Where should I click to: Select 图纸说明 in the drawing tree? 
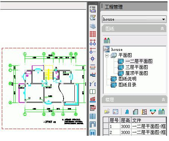(127, 79)
